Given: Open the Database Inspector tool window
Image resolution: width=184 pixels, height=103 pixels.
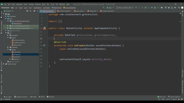Looking at the screenshot, I should 21,97.
